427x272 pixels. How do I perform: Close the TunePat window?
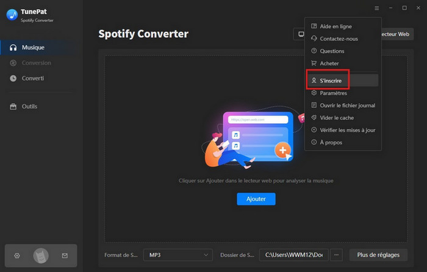point(418,8)
